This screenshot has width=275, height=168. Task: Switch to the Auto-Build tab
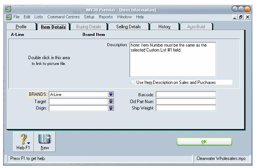196,27
